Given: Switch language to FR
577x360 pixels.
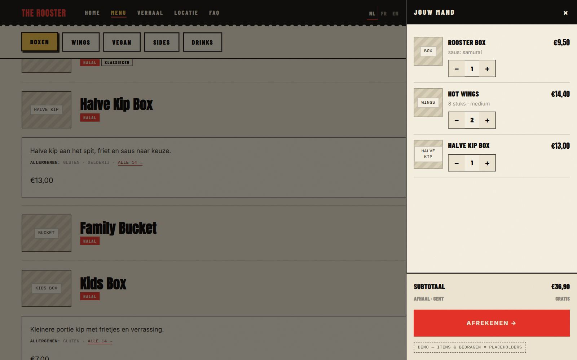Looking at the screenshot, I should tap(384, 14).
